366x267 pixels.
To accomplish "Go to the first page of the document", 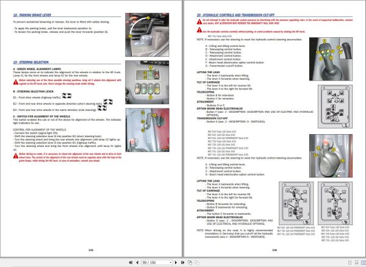I will (131, 263).
